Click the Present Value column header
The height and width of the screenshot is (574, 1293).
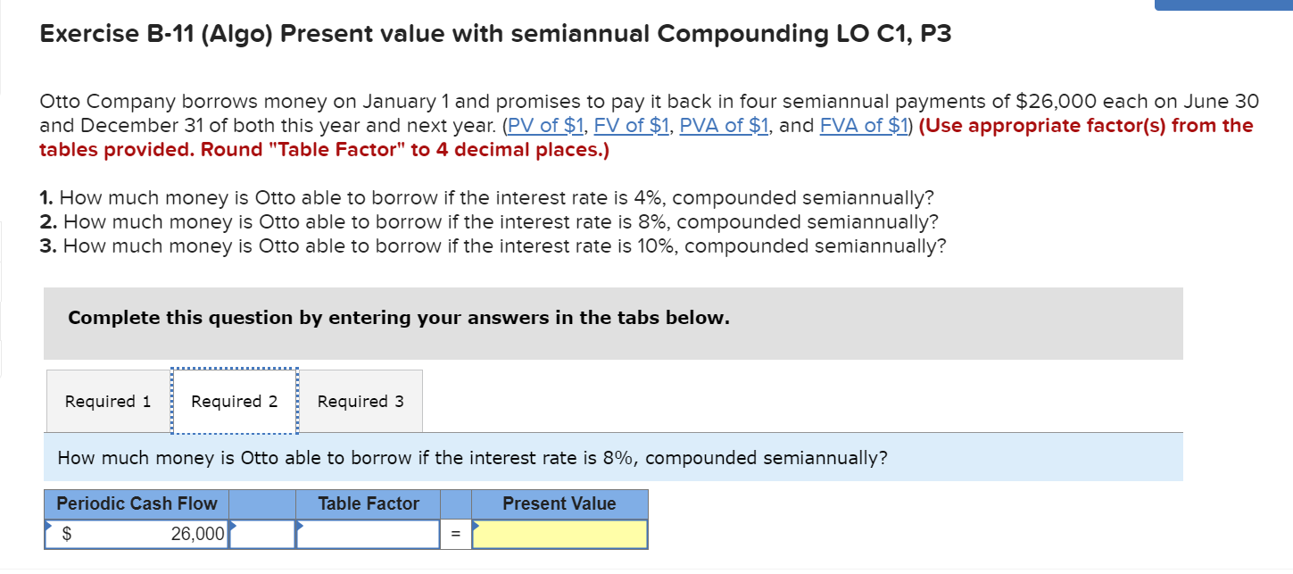[559, 503]
